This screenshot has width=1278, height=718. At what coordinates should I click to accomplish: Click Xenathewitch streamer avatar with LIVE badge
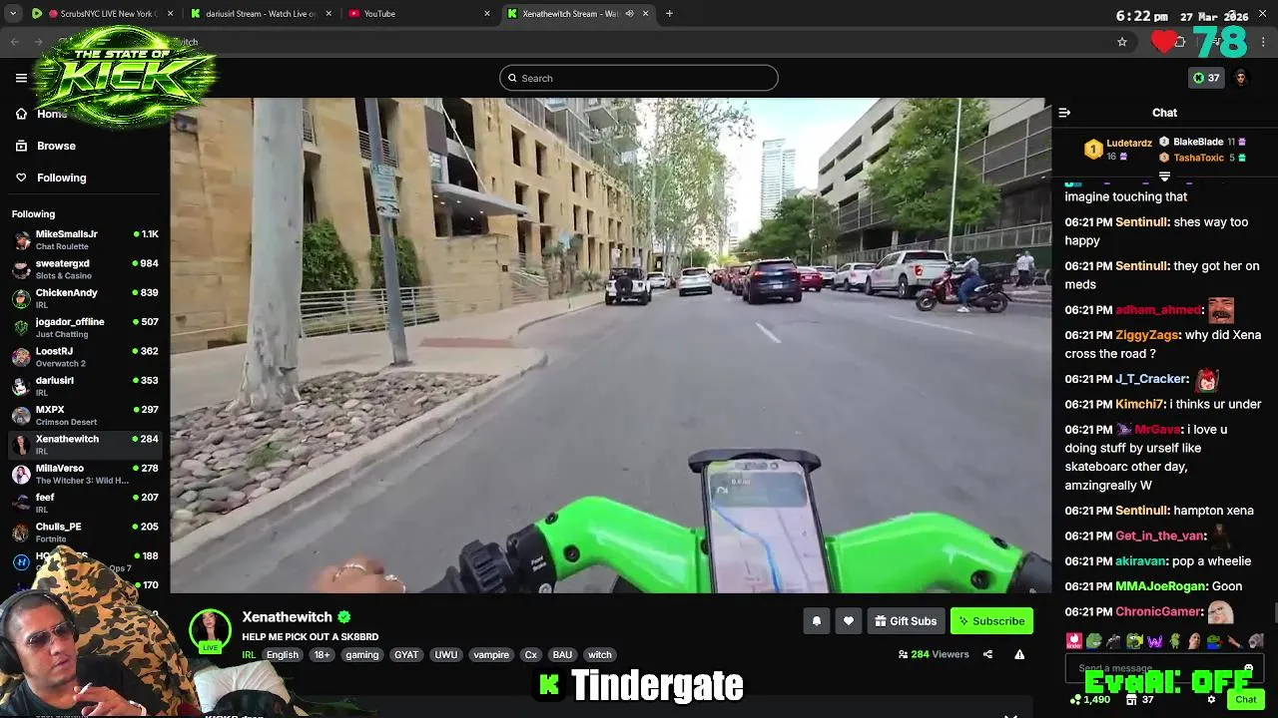[x=210, y=630]
